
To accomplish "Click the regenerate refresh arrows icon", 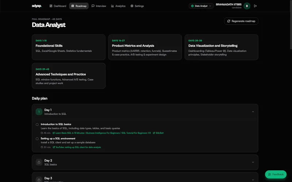I will (x=229, y=21).
